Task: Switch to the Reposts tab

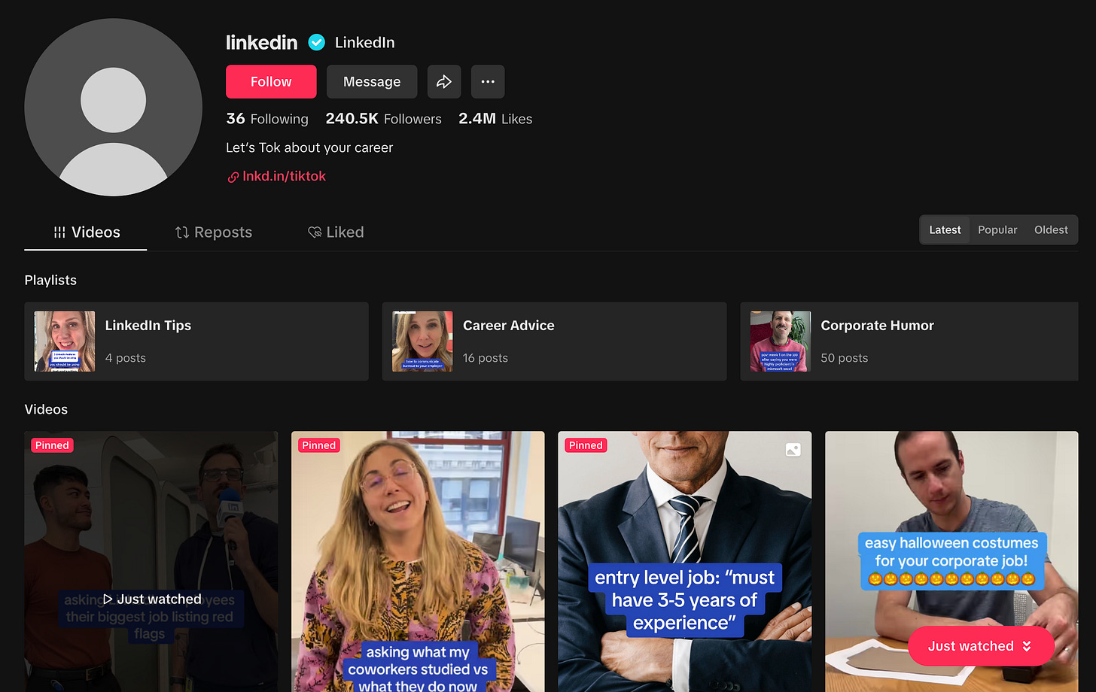Action: [x=213, y=232]
